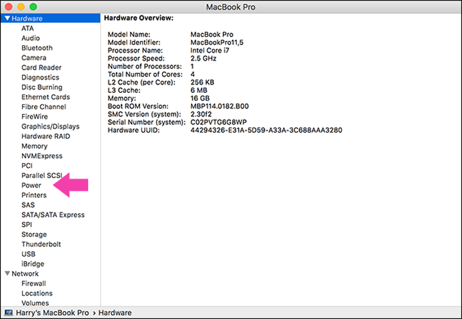The height and width of the screenshot is (319, 462).
Task: Select Bluetooth in the Hardware list
Action: (37, 47)
